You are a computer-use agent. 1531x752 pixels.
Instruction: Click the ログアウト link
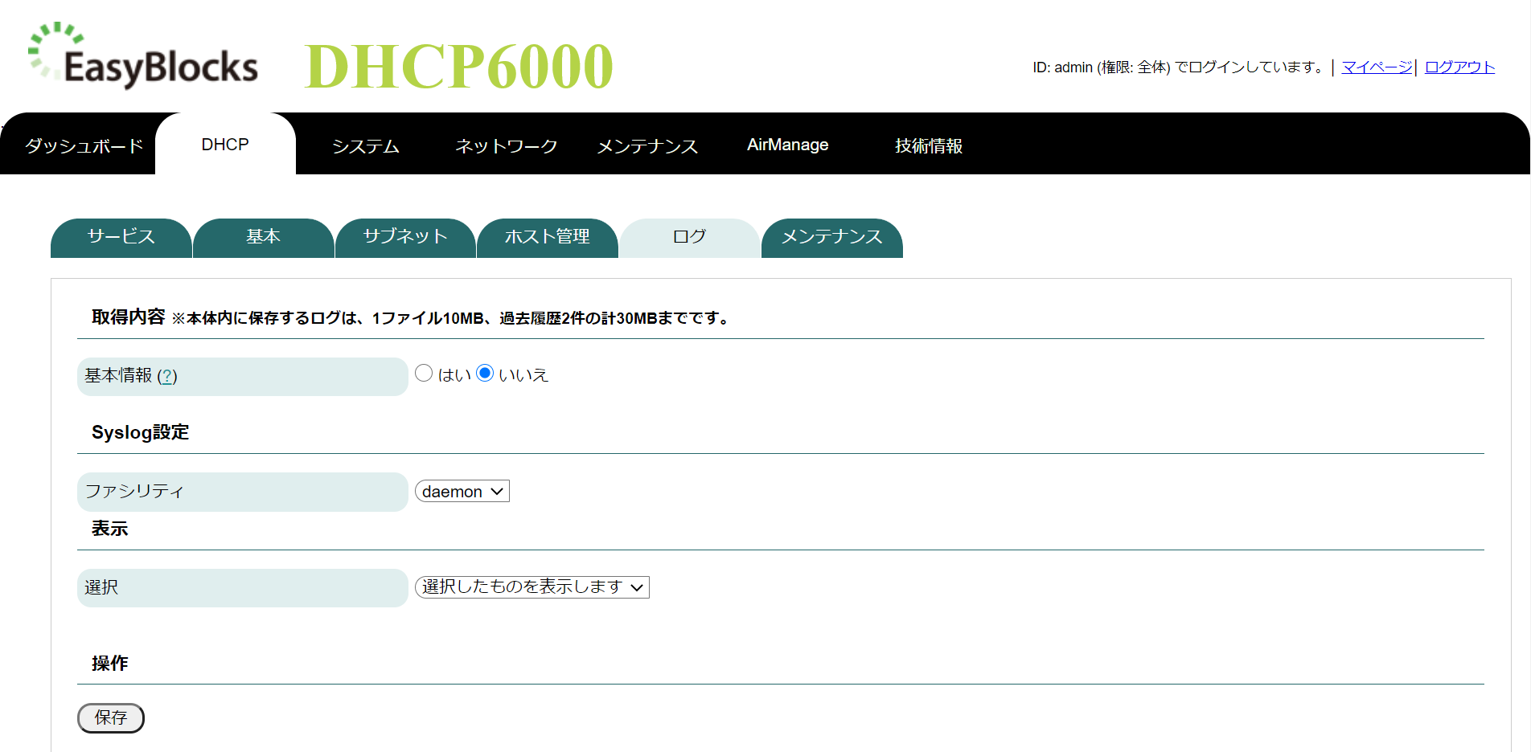[1459, 67]
